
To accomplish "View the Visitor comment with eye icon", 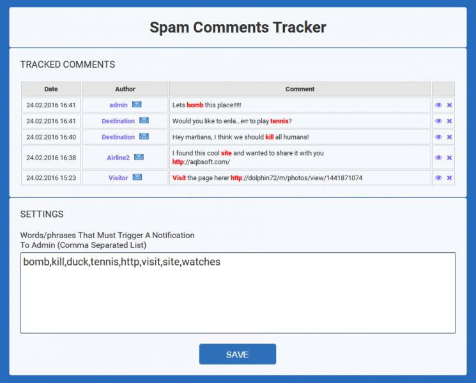I will (x=438, y=177).
